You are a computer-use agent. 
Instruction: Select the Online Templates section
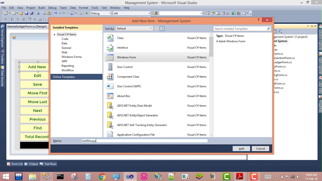coord(76,77)
